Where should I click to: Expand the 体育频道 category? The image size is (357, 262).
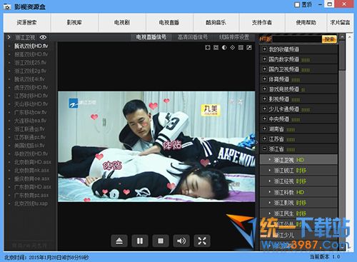[x=264, y=79]
